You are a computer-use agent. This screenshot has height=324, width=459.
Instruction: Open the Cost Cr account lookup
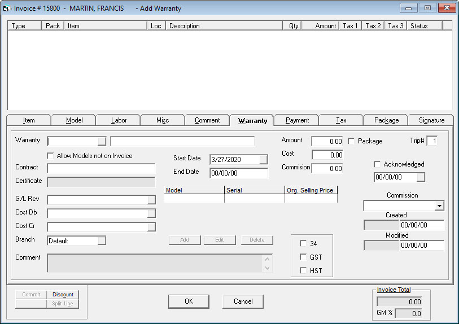(151, 227)
